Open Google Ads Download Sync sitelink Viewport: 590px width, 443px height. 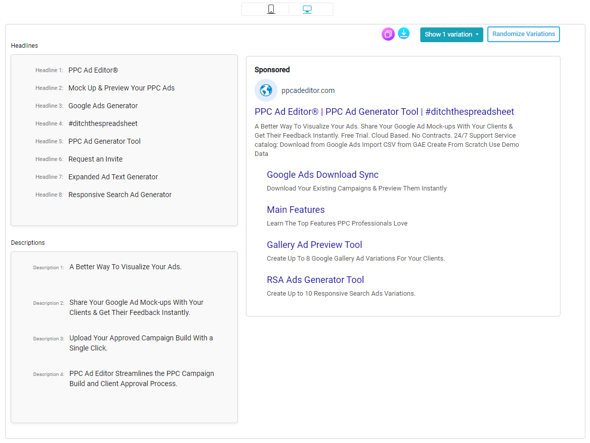pos(322,175)
